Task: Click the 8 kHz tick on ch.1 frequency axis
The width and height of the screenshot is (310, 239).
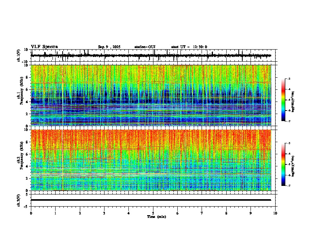Action: [27, 77]
